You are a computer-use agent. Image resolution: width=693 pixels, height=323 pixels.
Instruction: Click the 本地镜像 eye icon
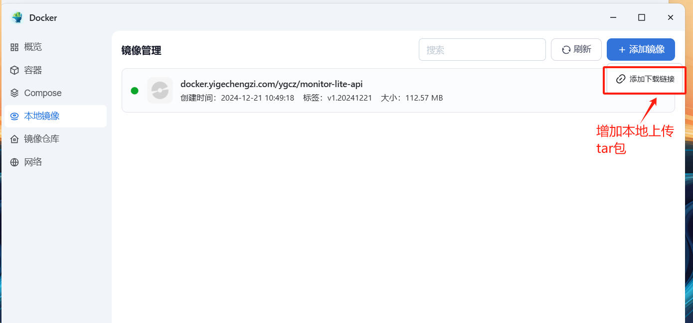(14, 116)
